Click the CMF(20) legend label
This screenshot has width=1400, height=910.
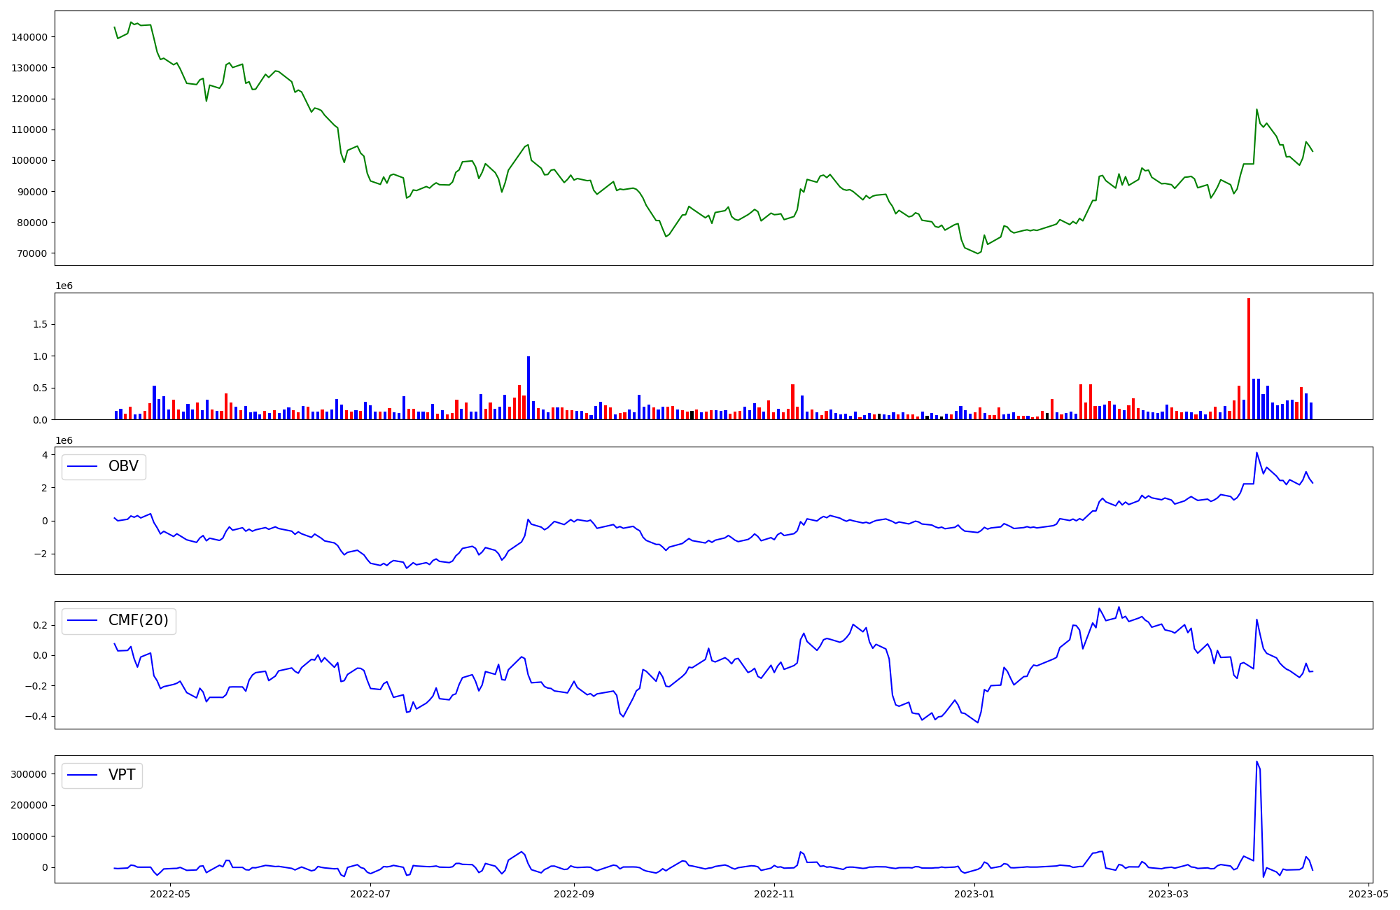(x=138, y=620)
